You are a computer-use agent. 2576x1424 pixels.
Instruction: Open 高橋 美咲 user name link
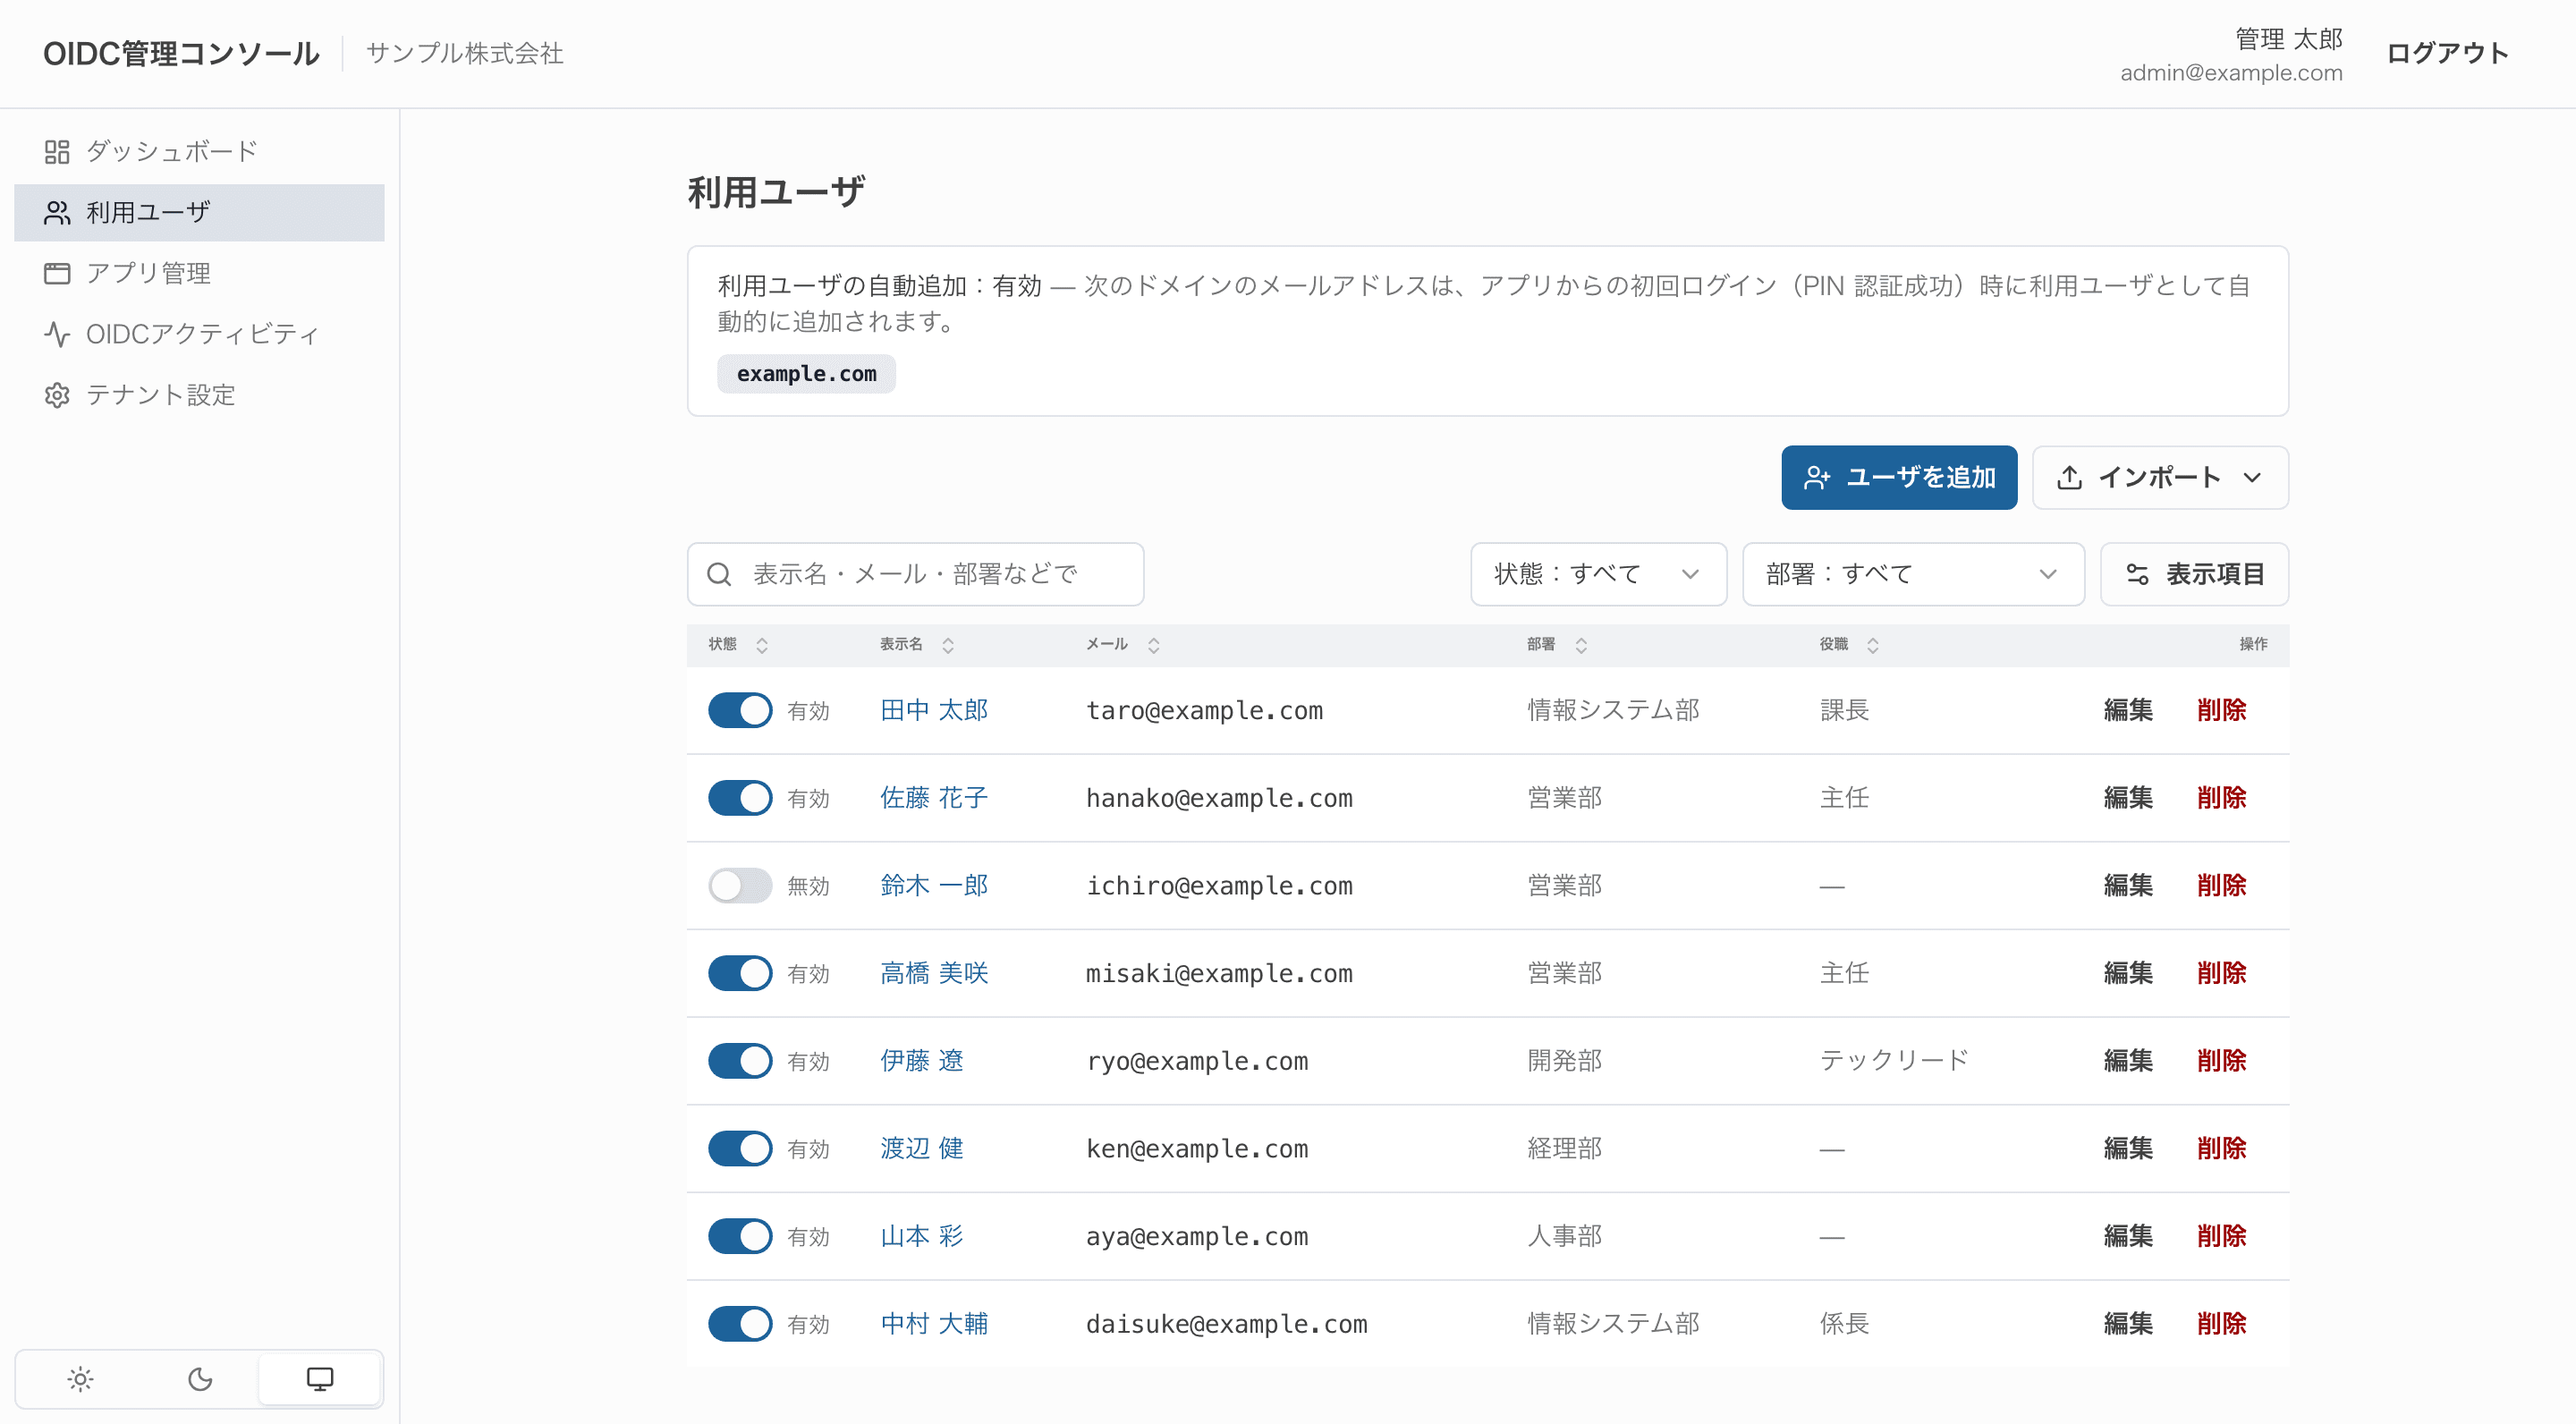click(934, 973)
